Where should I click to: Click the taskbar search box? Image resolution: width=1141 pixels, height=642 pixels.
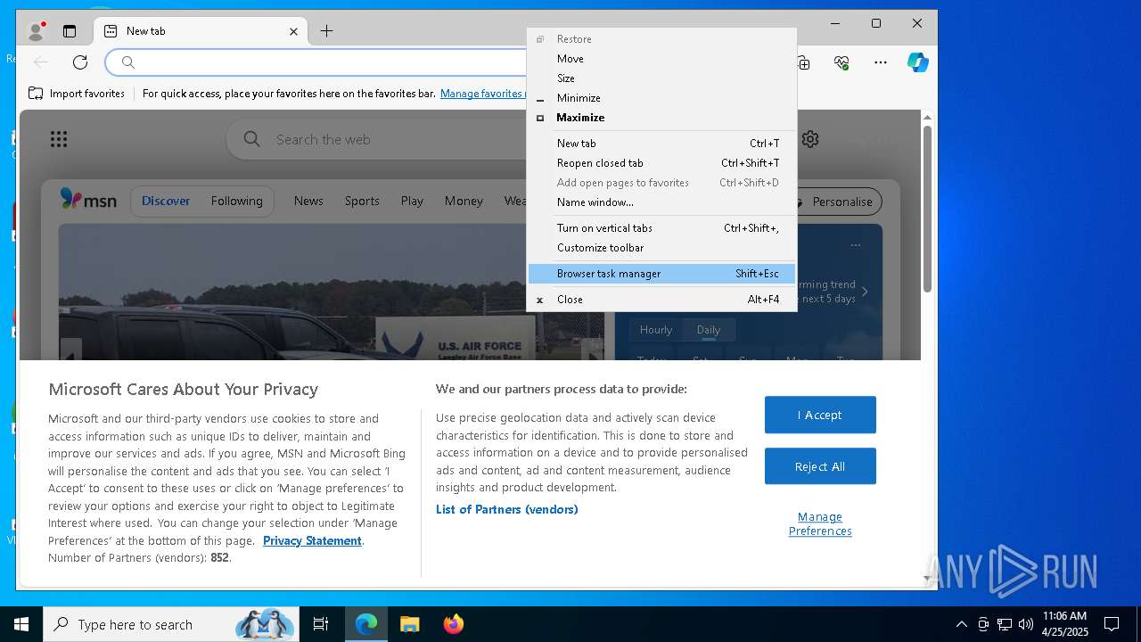pos(171,624)
